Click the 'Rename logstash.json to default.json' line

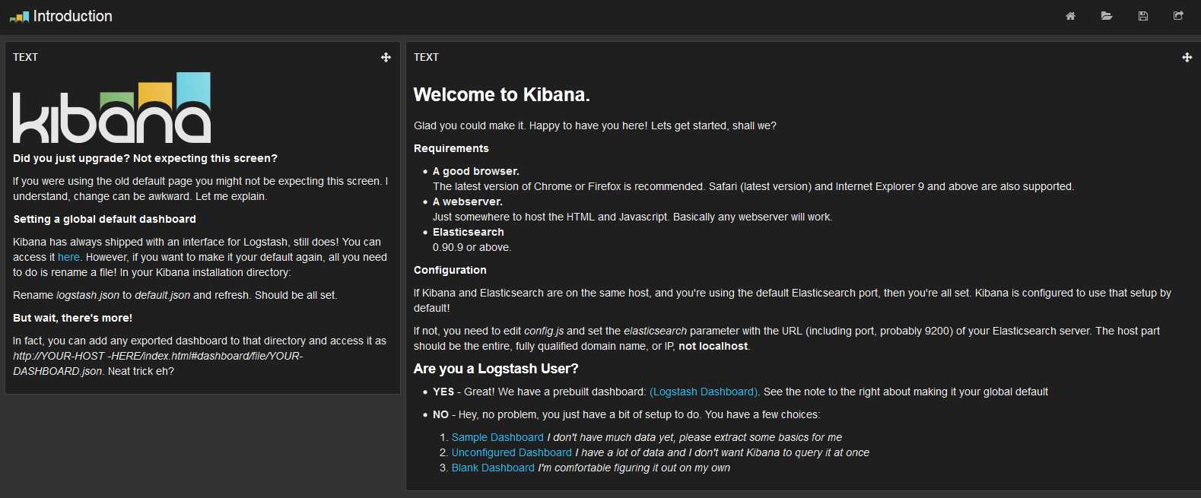[x=175, y=295]
